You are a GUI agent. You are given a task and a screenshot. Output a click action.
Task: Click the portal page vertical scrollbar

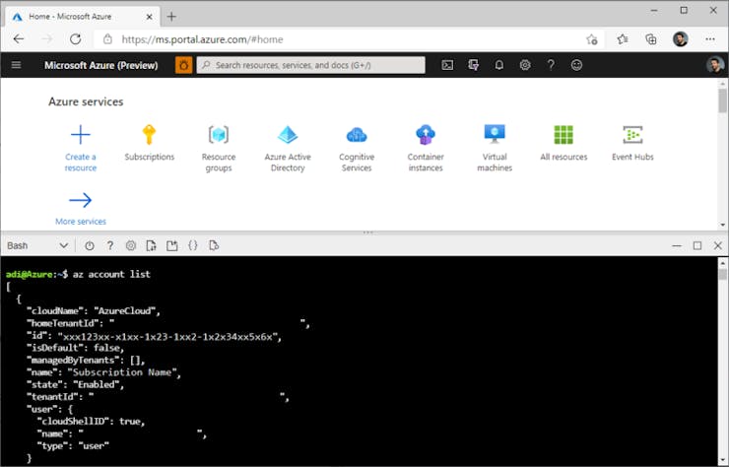(722, 100)
